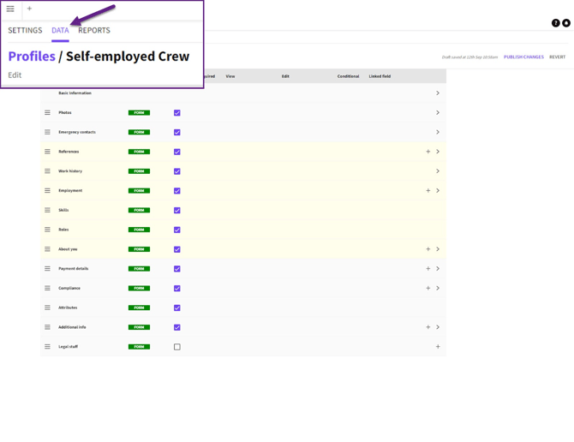Uncheck the Photos checkbox
Image resolution: width=574 pixels, height=442 pixels.
[x=177, y=113]
